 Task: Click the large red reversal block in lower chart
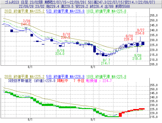pyautogui.click(x=120, y=115)
